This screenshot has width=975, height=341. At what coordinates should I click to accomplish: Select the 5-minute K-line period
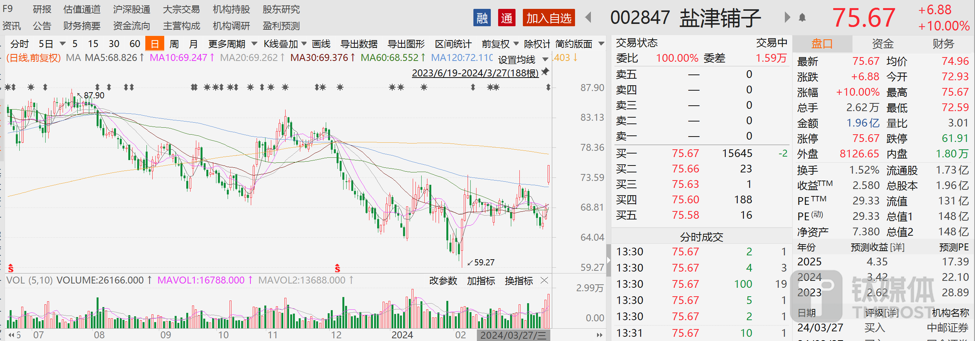coord(75,44)
